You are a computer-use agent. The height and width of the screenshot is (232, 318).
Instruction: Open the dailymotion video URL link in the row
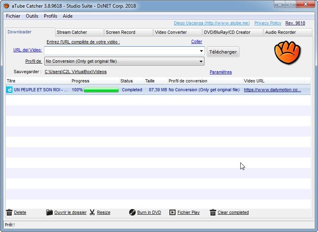(273, 90)
